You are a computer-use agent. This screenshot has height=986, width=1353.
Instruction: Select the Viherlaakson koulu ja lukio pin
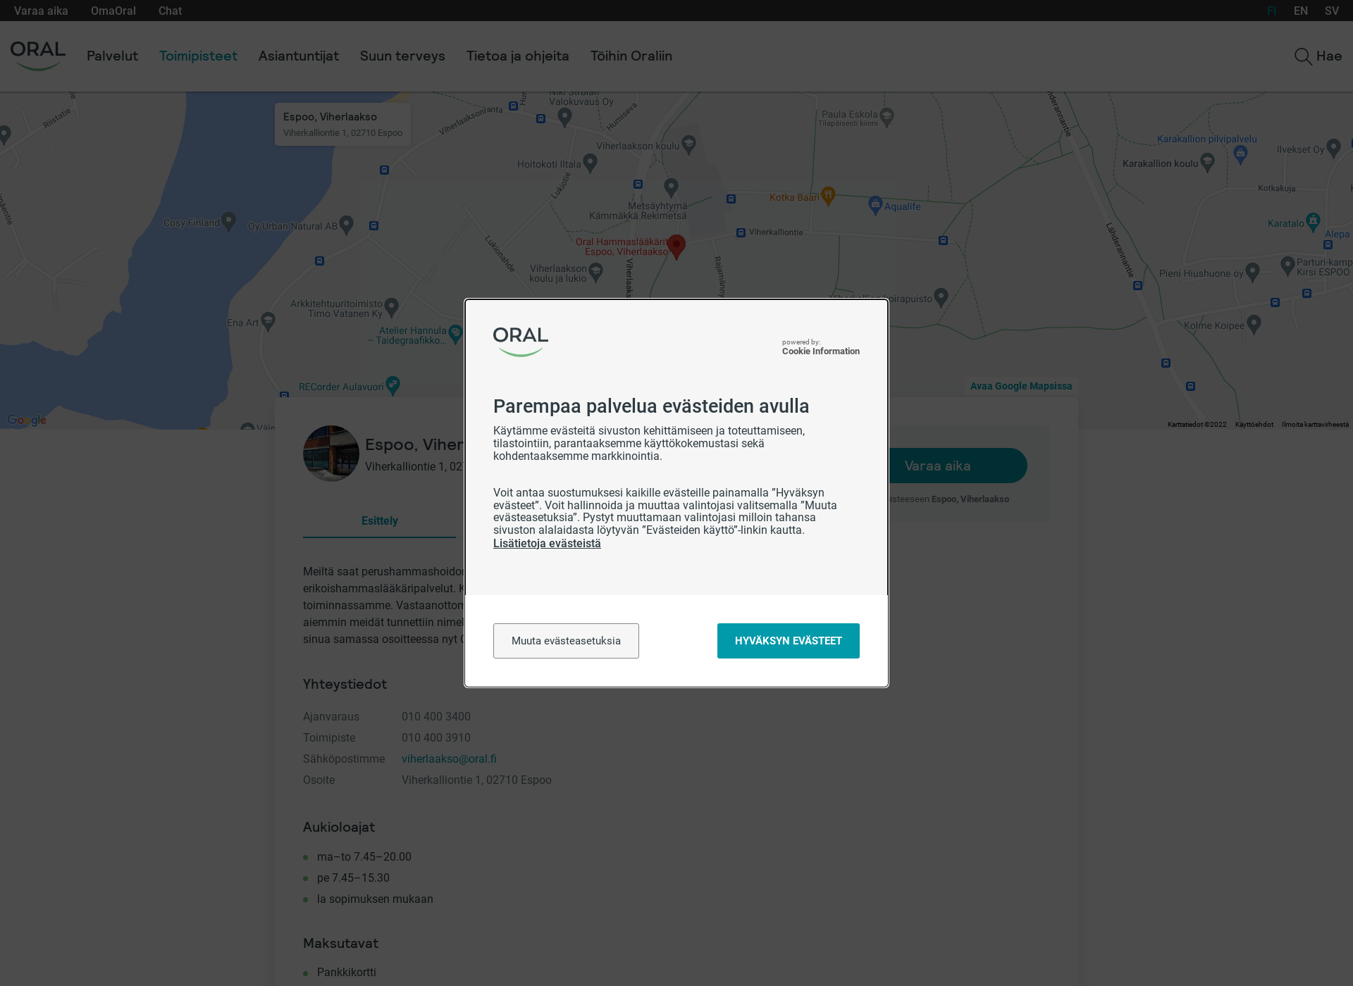(x=595, y=272)
